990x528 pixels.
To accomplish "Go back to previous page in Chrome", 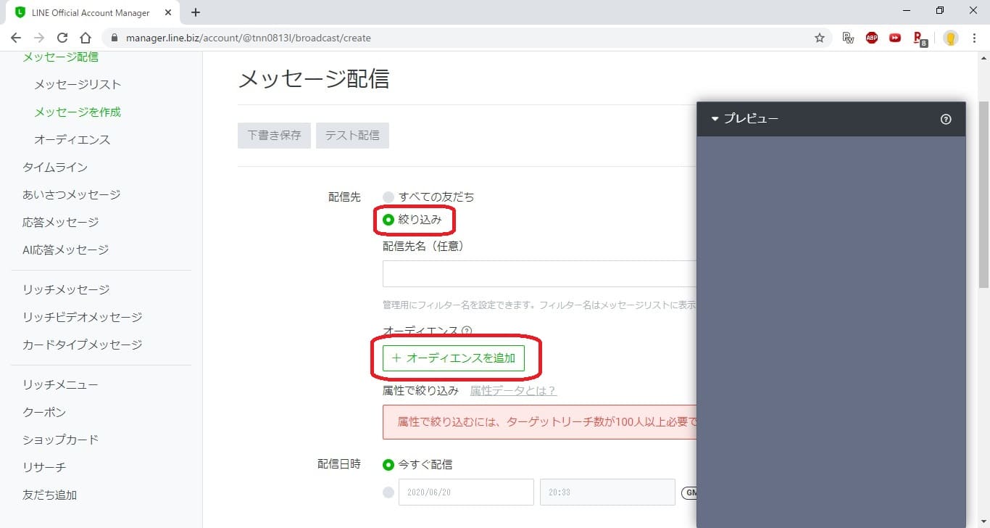I will point(16,38).
